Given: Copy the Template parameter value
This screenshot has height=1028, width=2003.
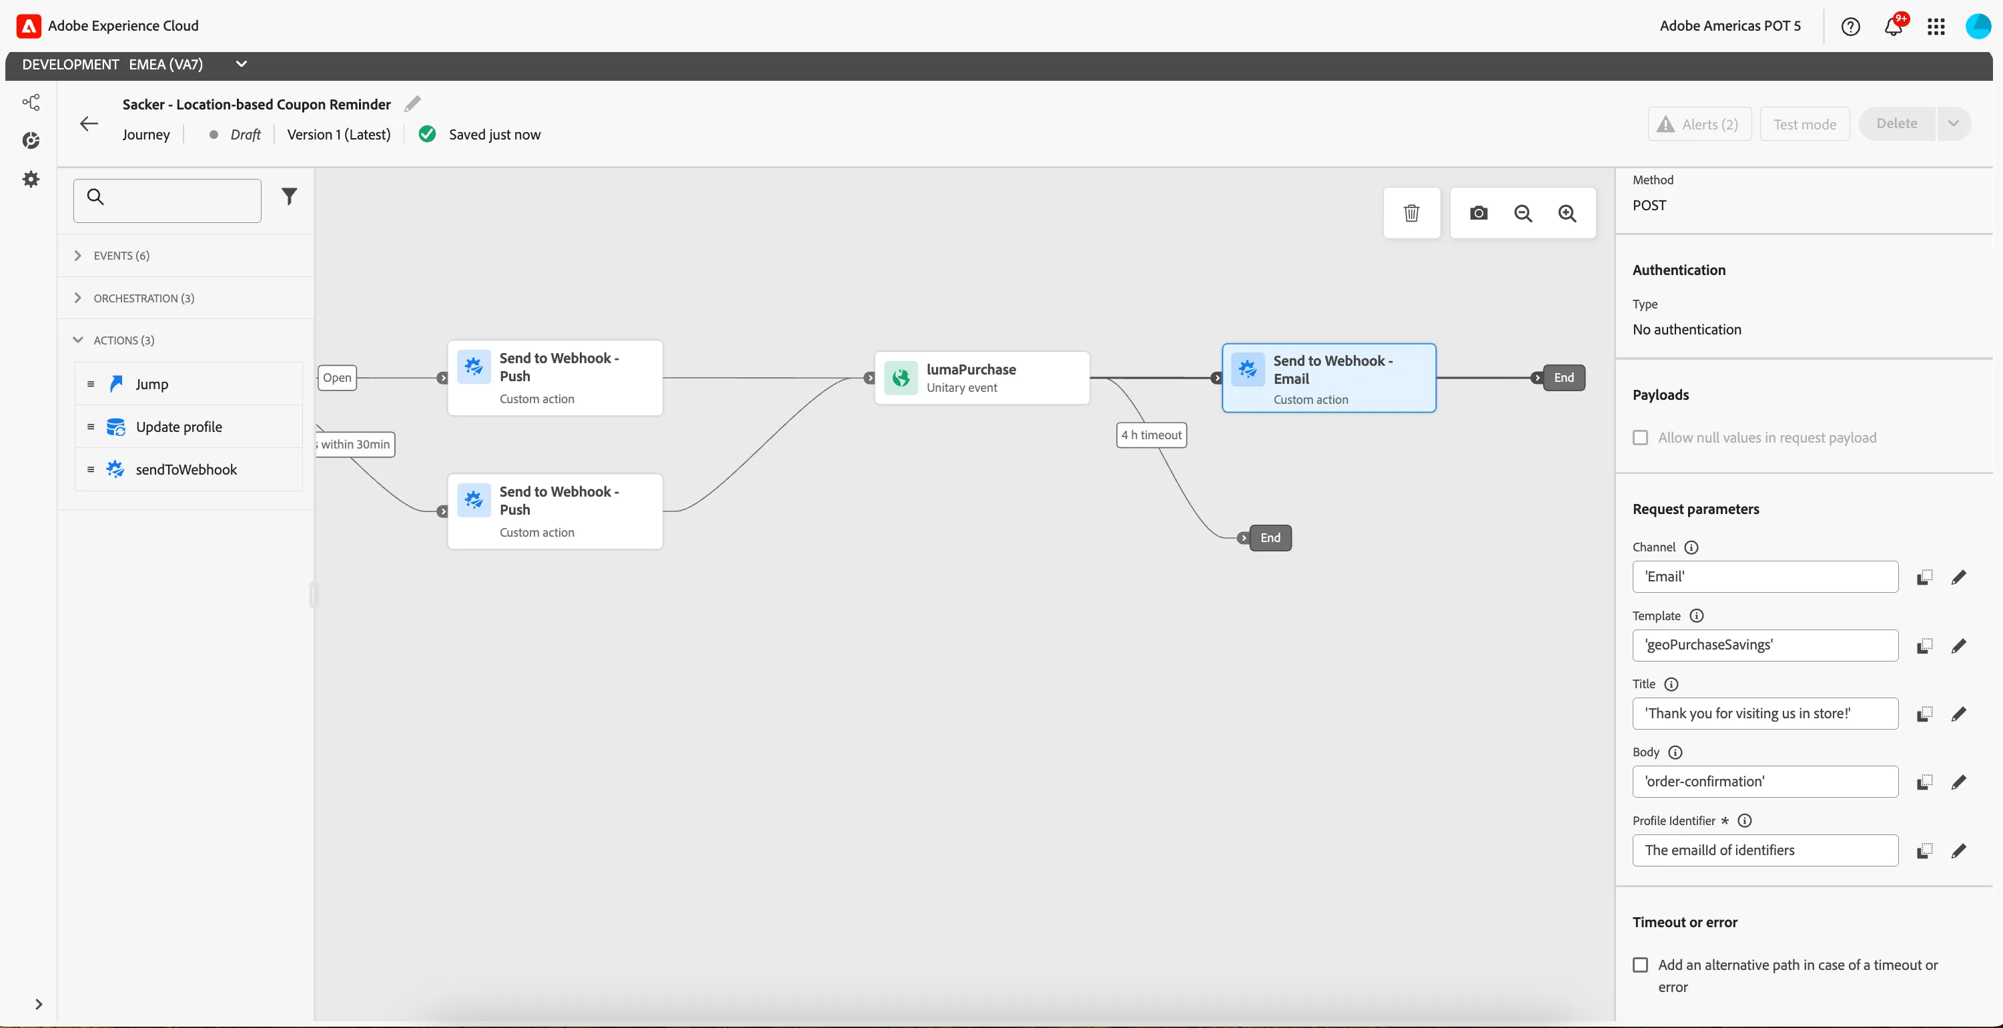Looking at the screenshot, I should tap(1924, 646).
